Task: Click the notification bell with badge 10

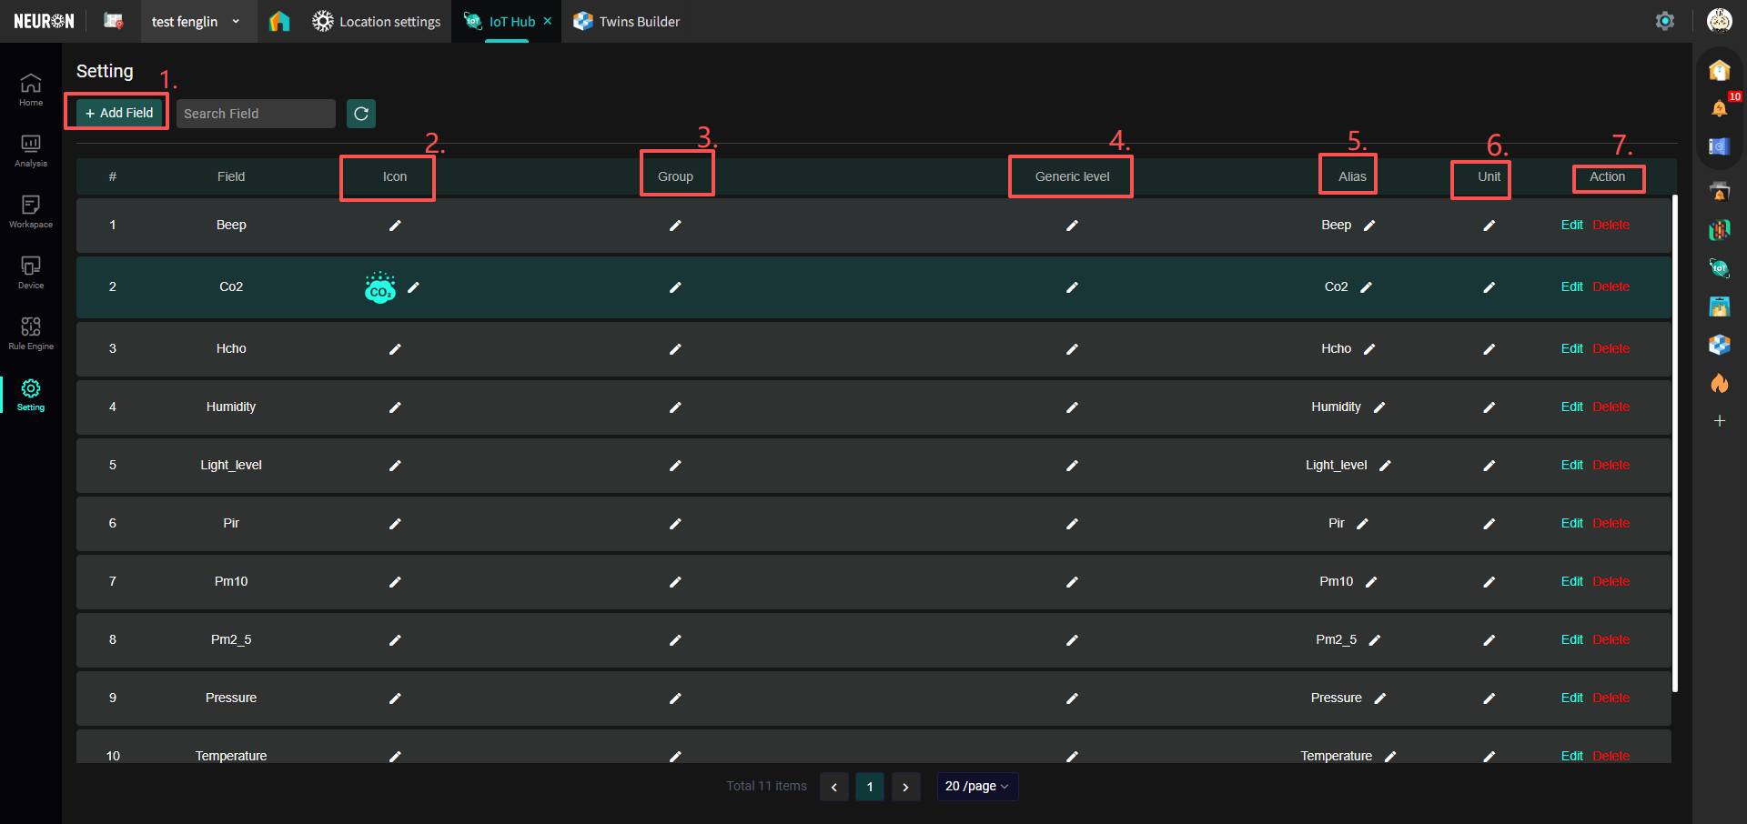Action: (x=1719, y=108)
